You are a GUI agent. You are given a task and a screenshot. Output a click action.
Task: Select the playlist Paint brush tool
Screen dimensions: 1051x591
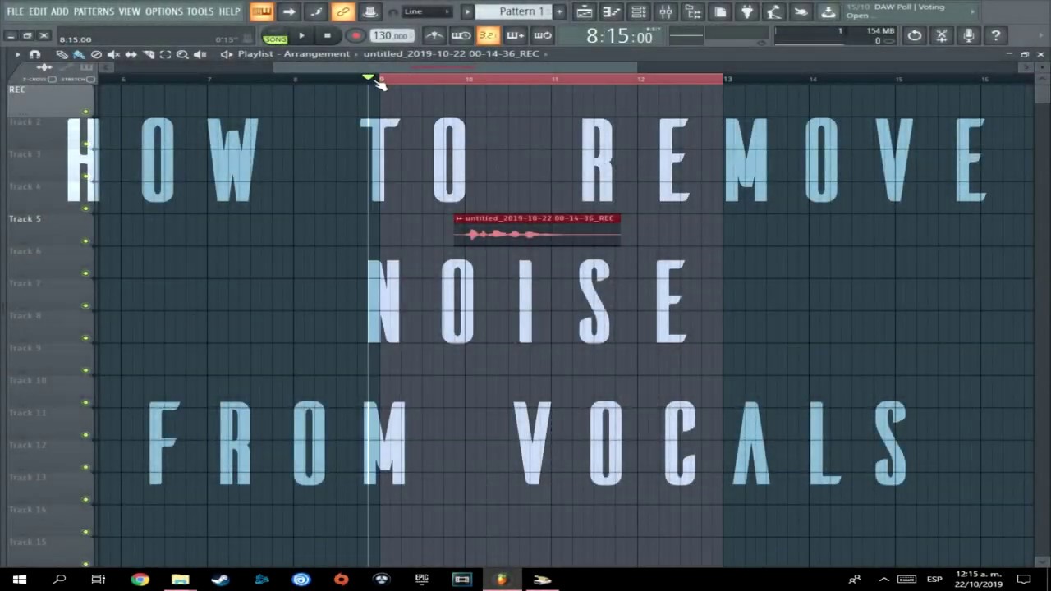coord(79,54)
